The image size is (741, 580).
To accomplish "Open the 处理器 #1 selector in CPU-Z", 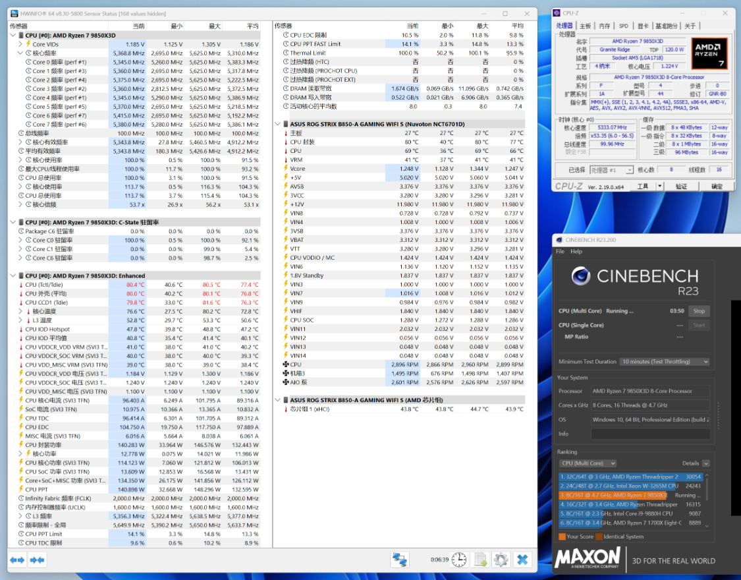I will (611, 169).
